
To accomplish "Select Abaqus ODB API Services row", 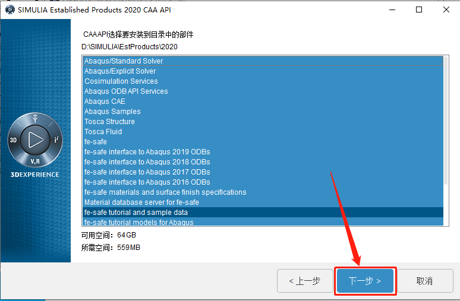I will [263, 91].
